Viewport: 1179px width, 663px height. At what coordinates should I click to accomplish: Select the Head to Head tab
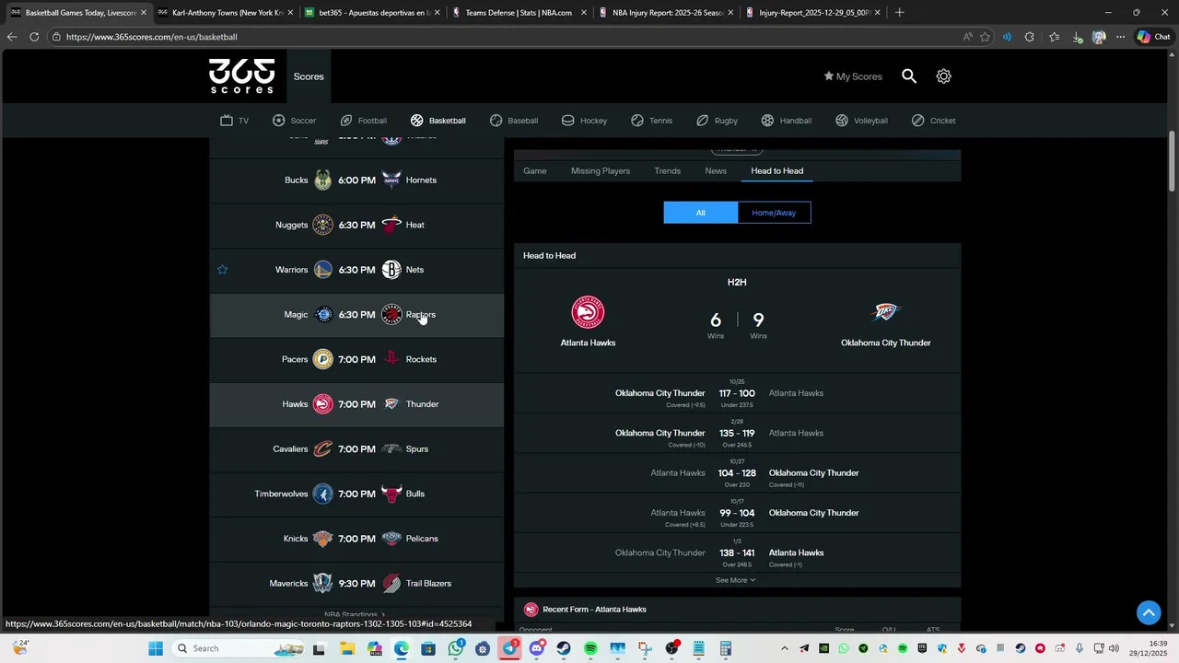tap(777, 170)
